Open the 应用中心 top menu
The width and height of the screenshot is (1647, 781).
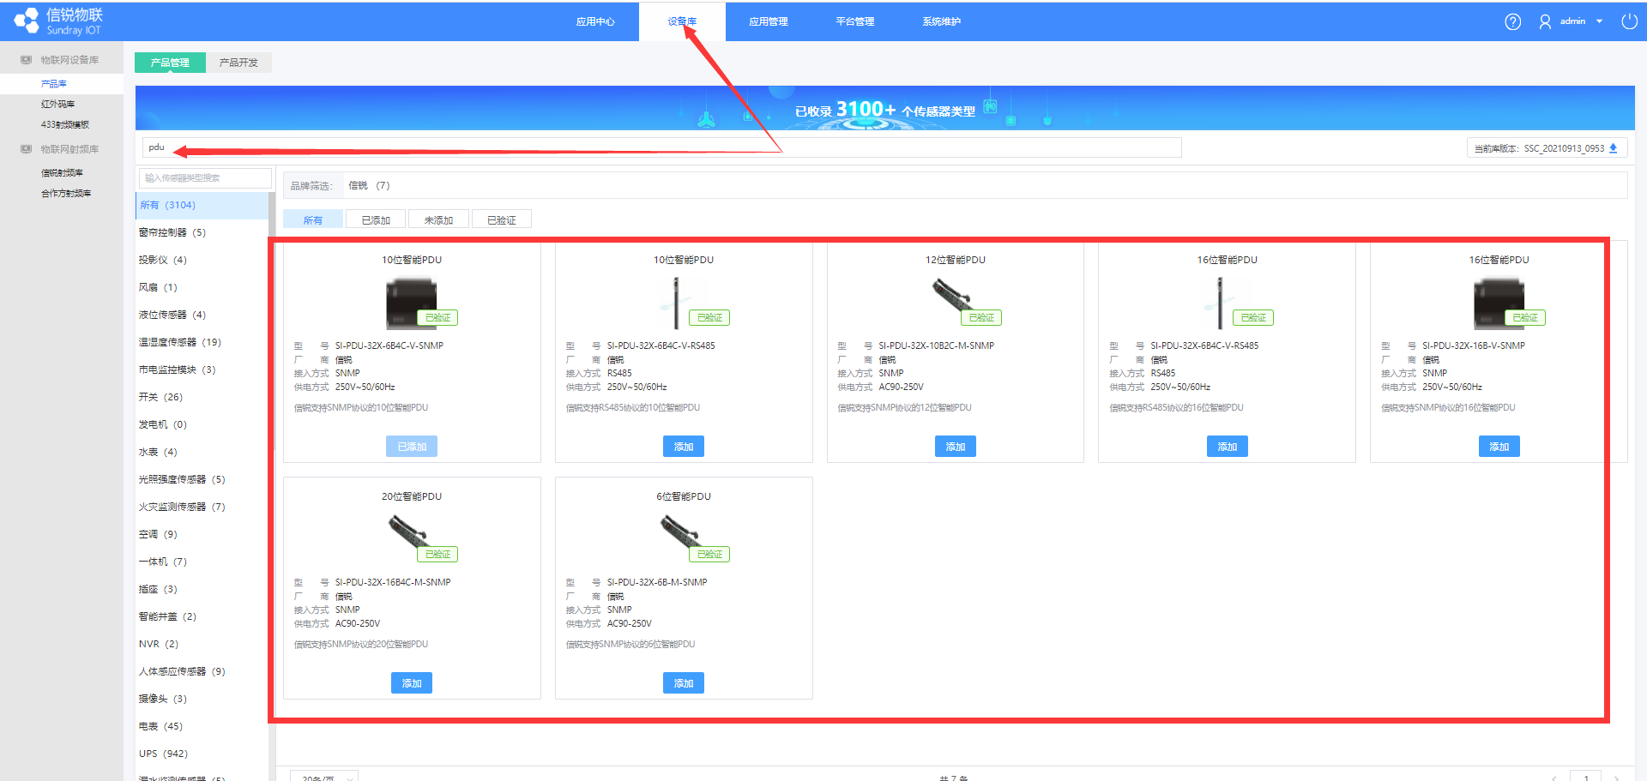click(595, 21)
